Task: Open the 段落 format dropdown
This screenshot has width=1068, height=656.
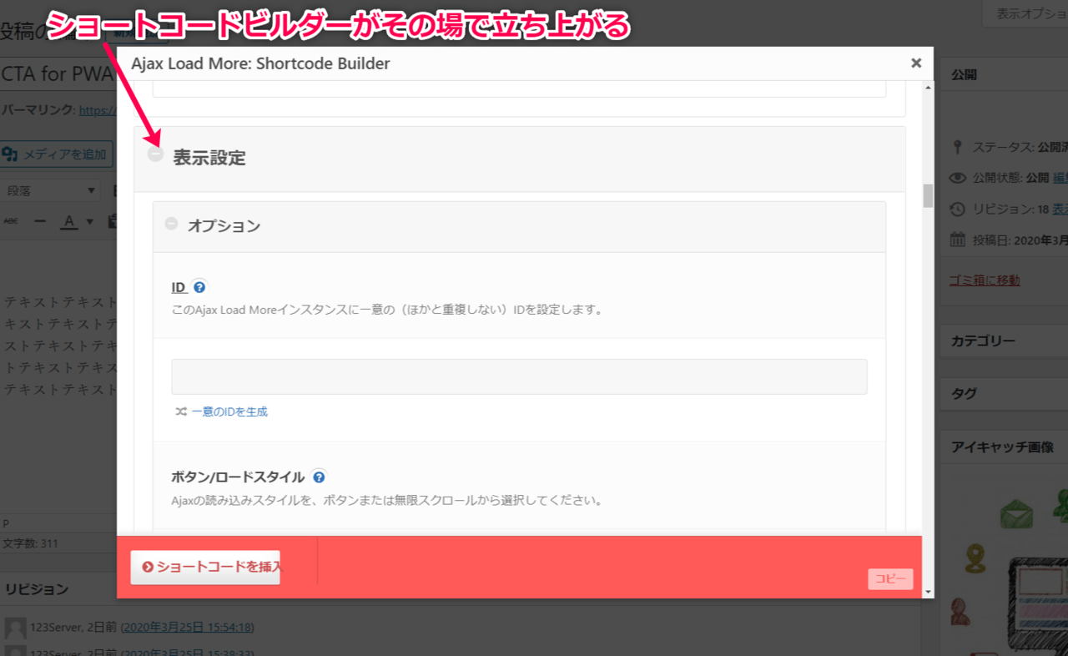Action: click(50, 190)
